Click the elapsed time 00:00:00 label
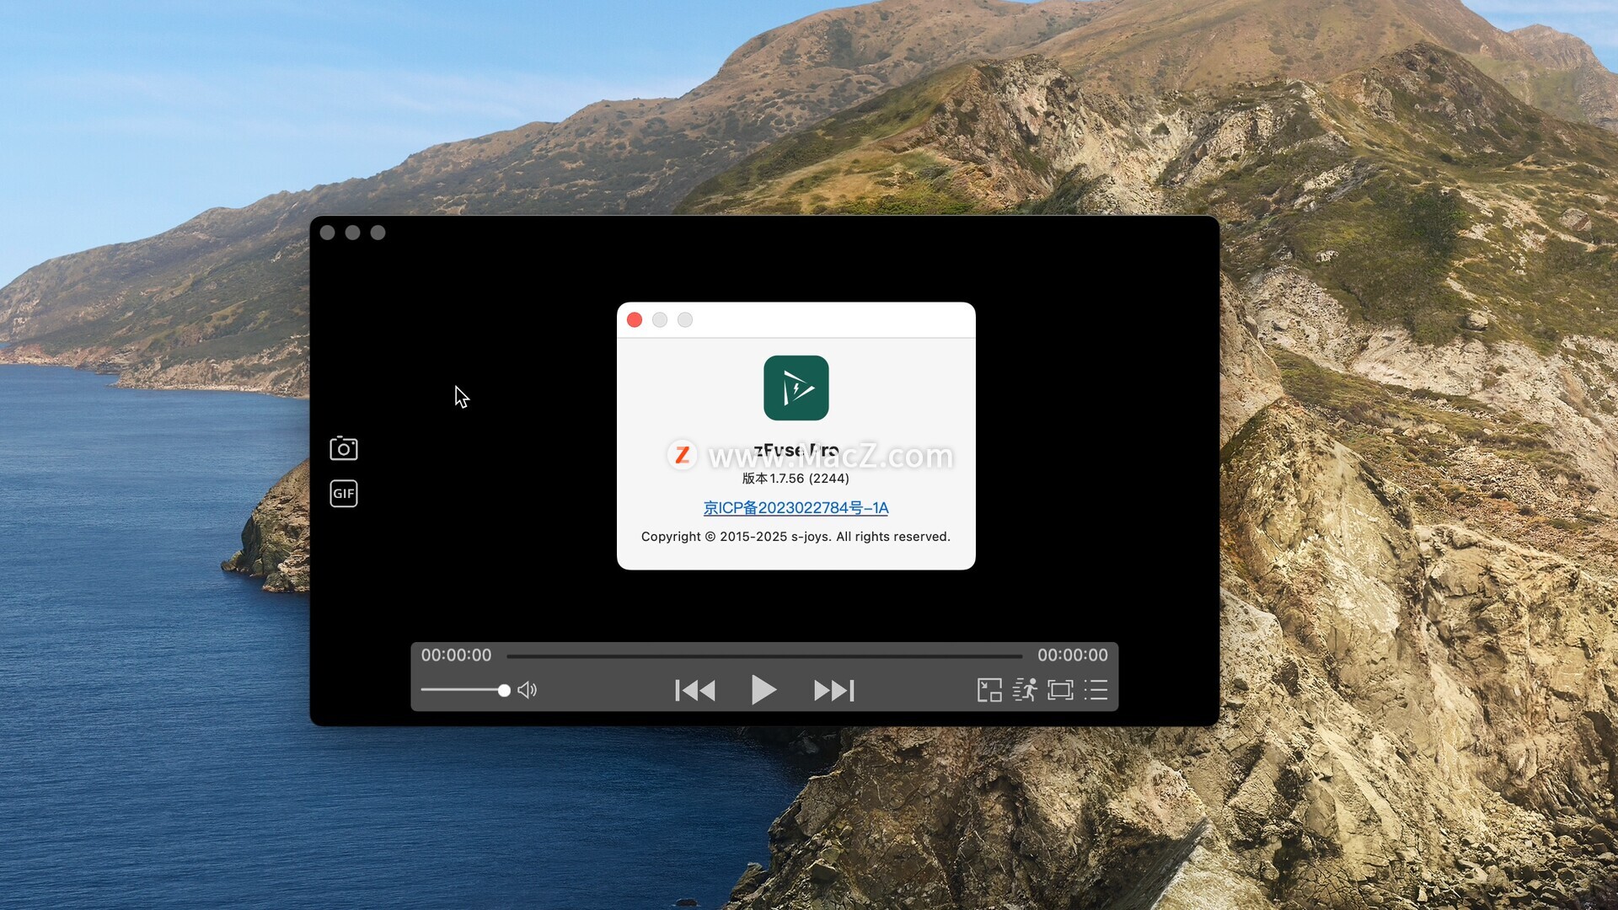 coord(456,656)
